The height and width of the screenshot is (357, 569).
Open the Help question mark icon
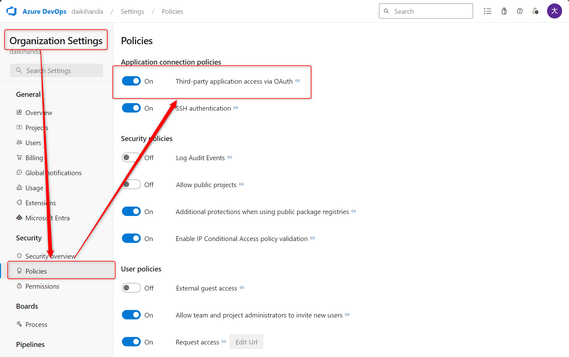[520, 11]
